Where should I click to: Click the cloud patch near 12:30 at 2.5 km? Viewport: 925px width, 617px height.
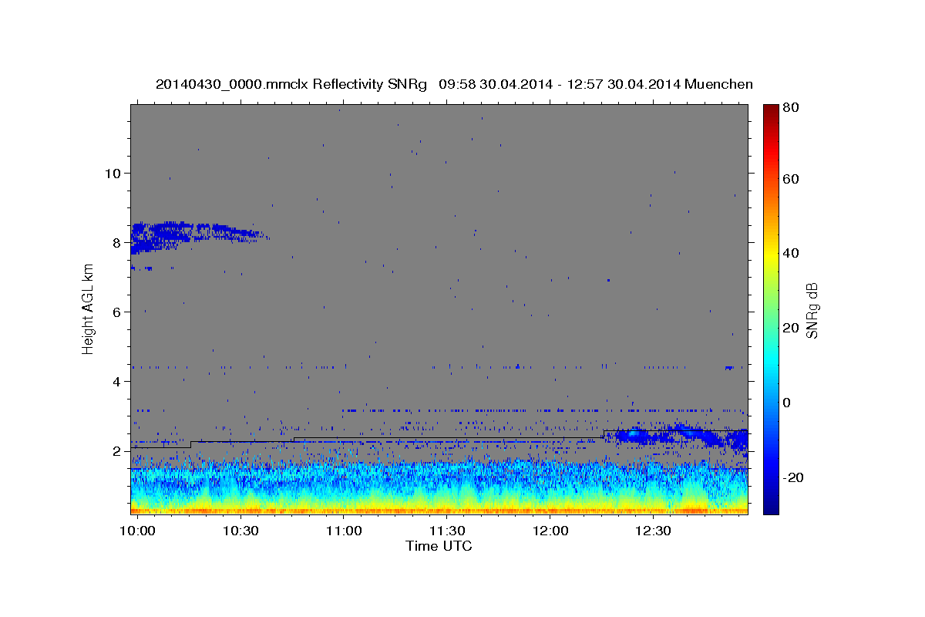[x=677, y=437]
